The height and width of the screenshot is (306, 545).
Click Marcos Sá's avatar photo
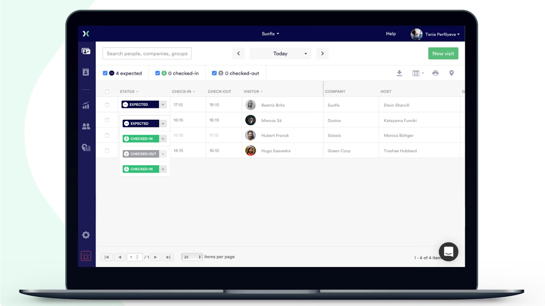251,120
